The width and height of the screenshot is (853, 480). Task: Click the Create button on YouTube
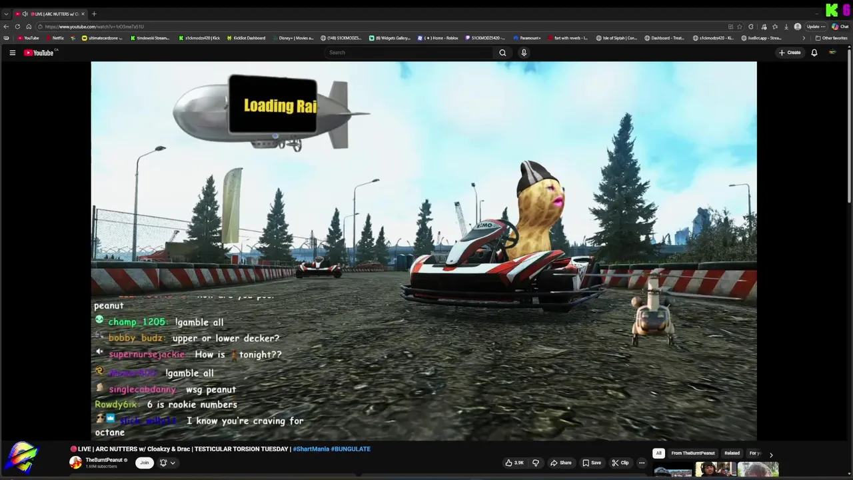point(790,53)
